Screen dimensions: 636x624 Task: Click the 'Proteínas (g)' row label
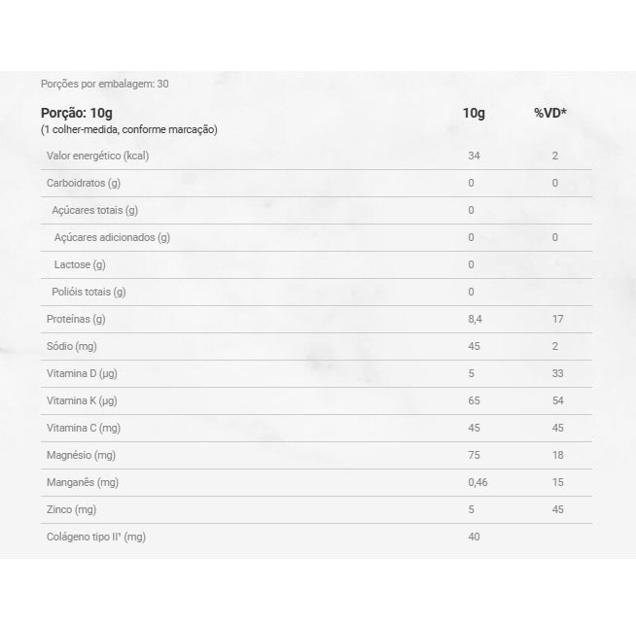76,319
